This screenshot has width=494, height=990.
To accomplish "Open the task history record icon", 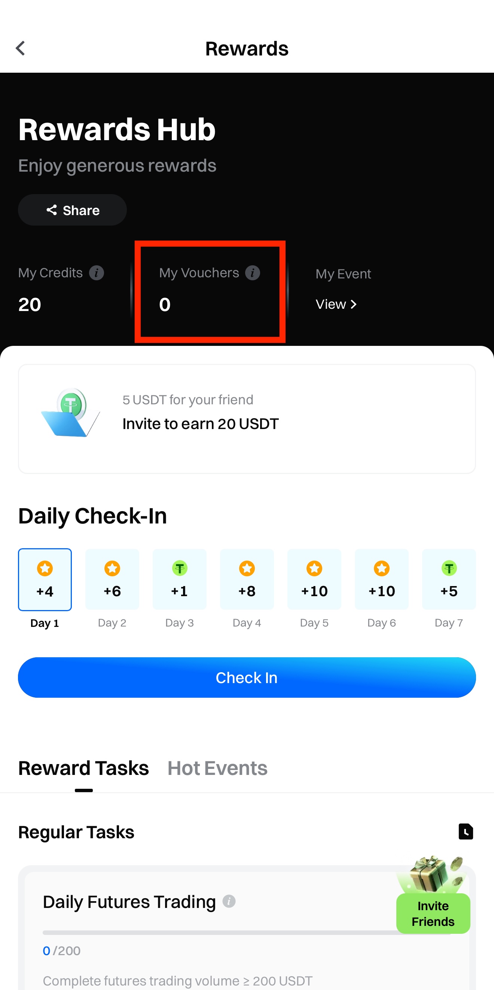I will (466, 831).
